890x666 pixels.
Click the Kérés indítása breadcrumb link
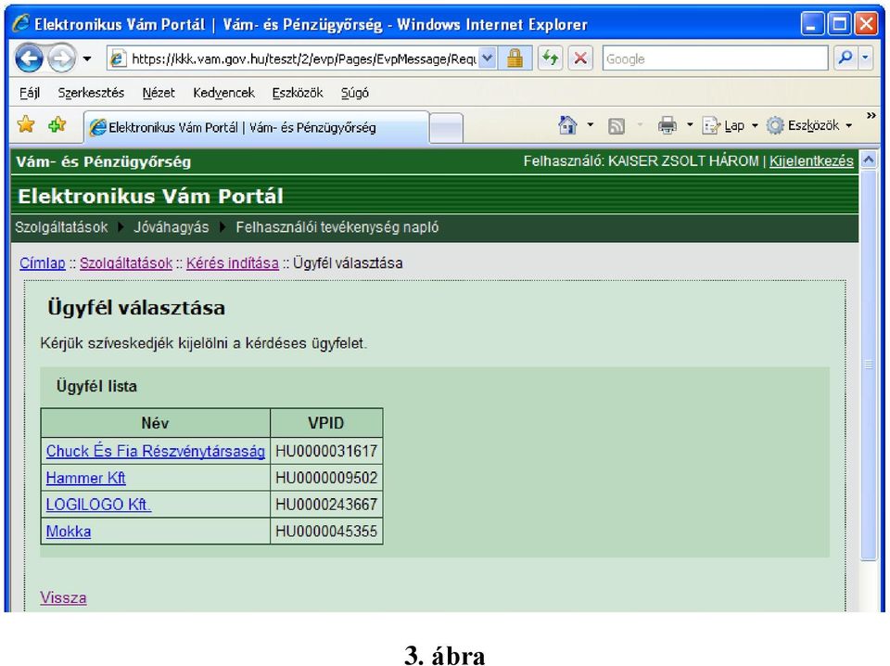233,263
